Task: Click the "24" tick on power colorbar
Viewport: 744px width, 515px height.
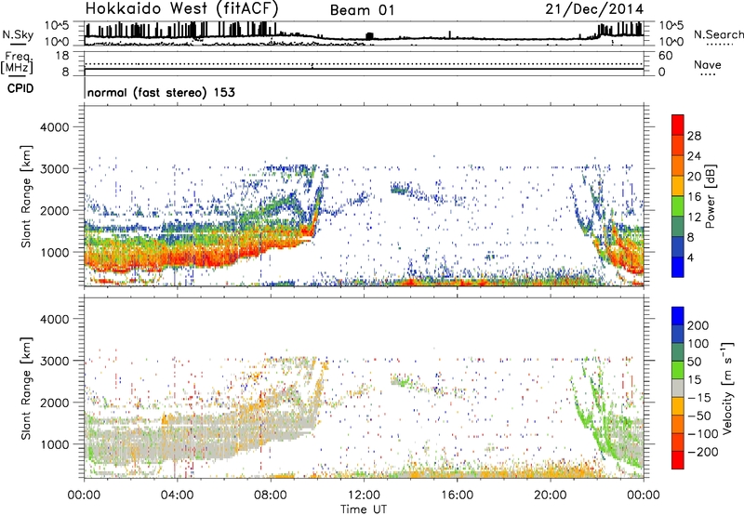Action: pyautogui.click(x=694, y=156)
